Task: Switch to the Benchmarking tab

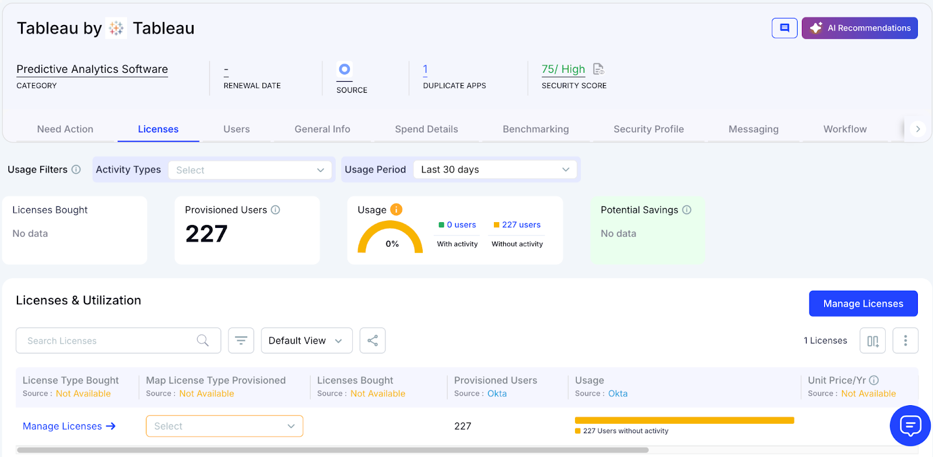Action: pyautogui.click(x=536, y=129)
